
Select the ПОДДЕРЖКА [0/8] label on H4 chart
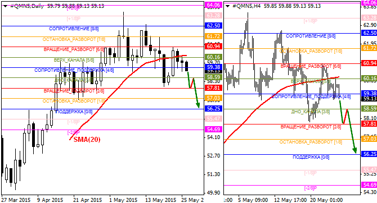pyautogui.click(x=311, y=157)
